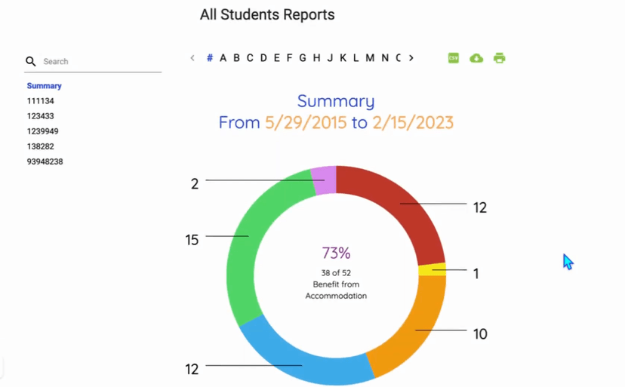Print the report with printer icon
The height and width of the screenshot is (387, 625).
coord(499,58)
